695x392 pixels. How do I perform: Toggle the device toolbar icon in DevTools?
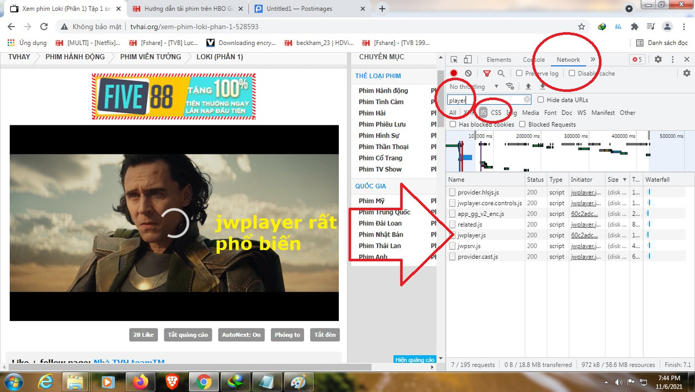(467, 60)
